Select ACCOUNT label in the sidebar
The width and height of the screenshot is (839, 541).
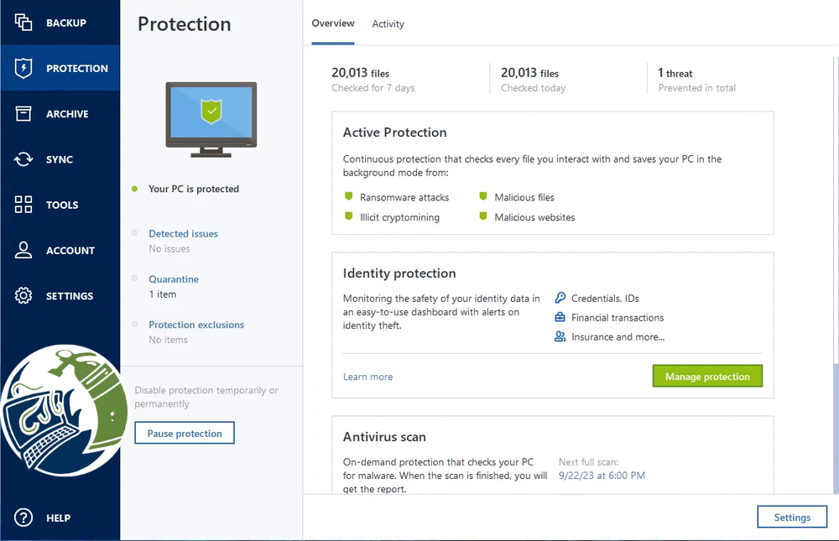70,251
